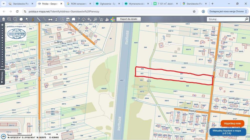Image resolution: width=250 pixels, height=140 pixels.
Task: Toggle the panel layout icon
Action: point(68,19)
